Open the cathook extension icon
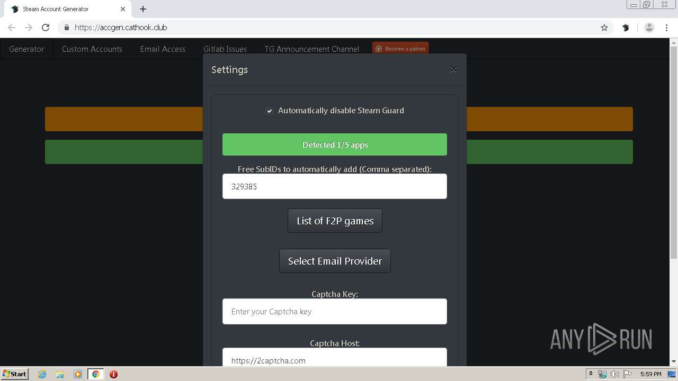Viewport: 678px width, 381px height. (x=626, y=28)
